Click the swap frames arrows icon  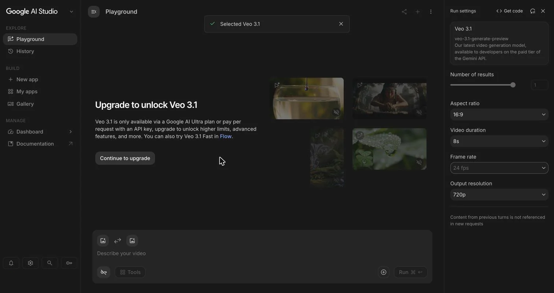(118, 241)
